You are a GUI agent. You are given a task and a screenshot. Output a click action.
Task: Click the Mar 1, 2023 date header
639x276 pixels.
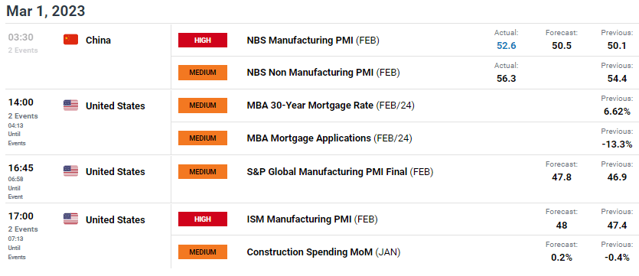click(x=46, y=11)
